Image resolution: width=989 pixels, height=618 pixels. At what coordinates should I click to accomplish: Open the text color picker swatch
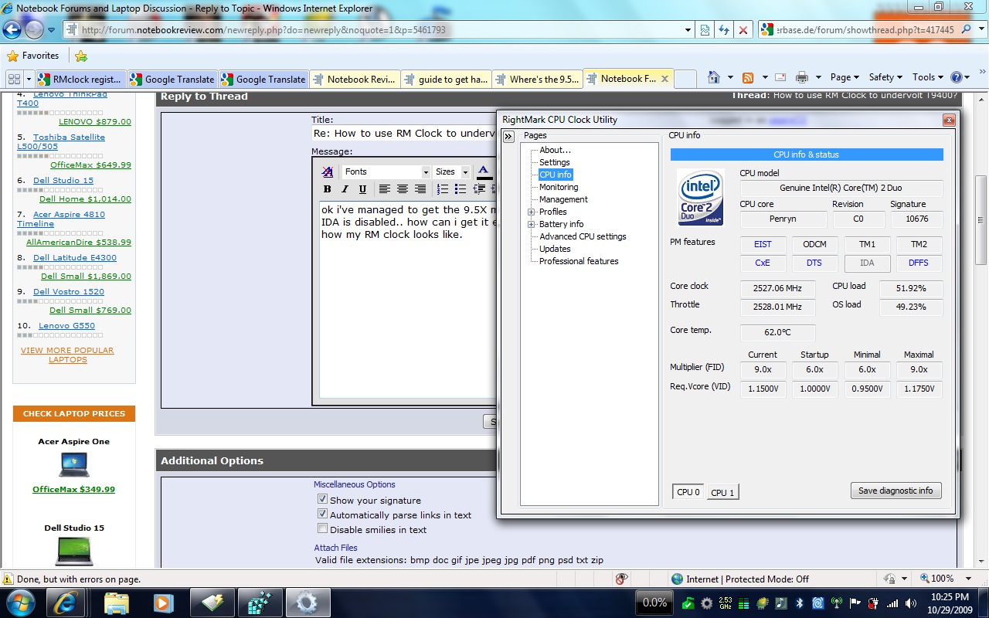484,171
